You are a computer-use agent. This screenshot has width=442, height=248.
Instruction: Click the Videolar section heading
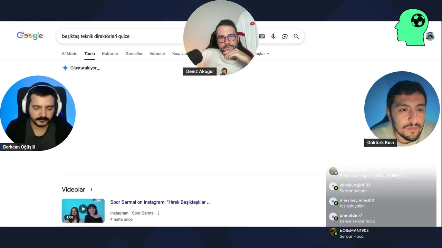(x=74, y=189)
